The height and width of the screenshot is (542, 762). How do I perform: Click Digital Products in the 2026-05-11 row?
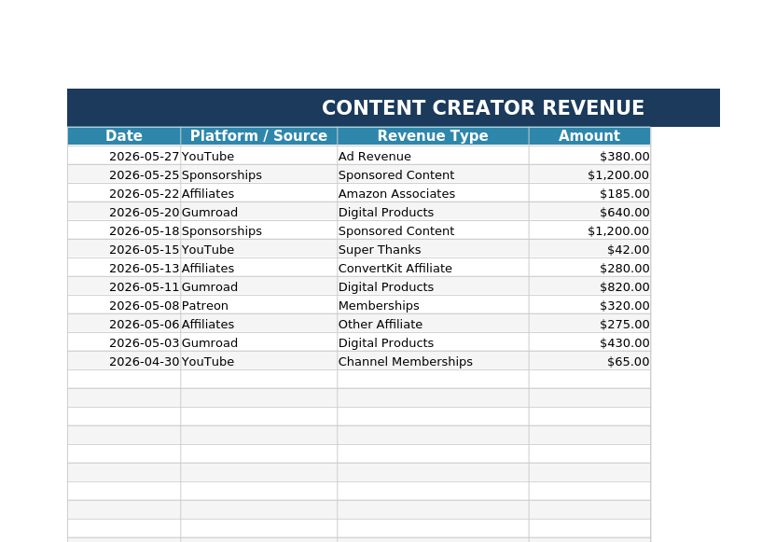pos(433,286)
